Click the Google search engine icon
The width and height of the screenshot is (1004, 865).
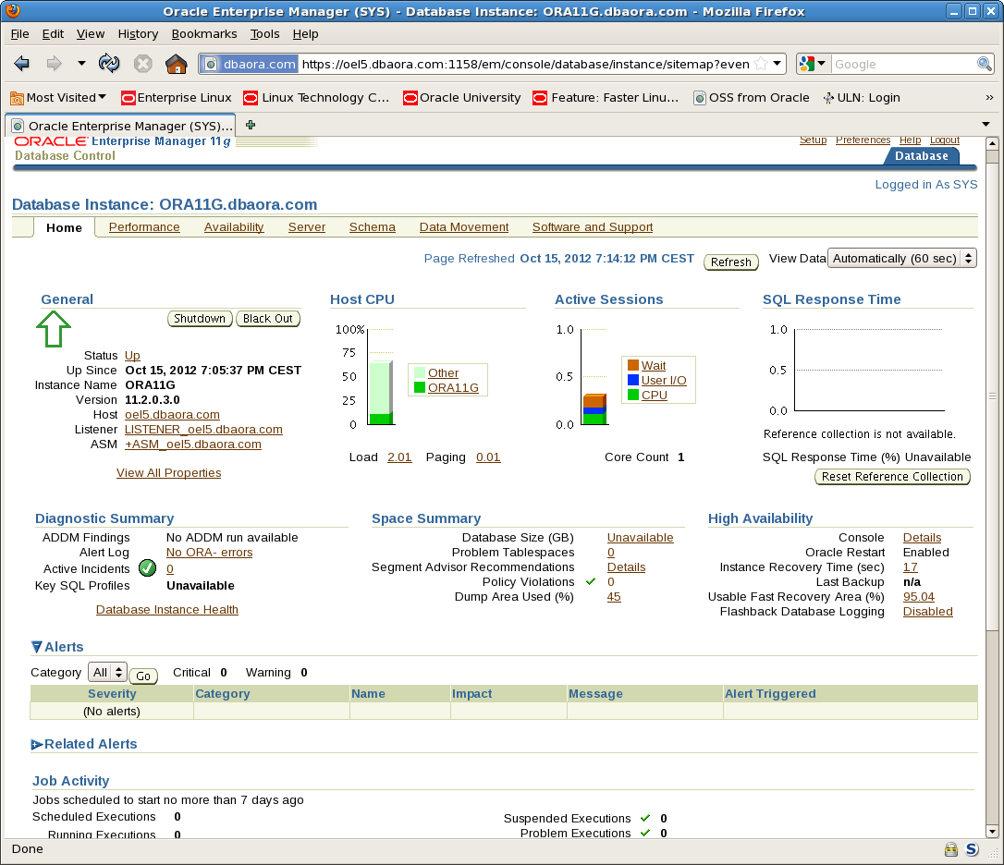[x=807, y=64]
